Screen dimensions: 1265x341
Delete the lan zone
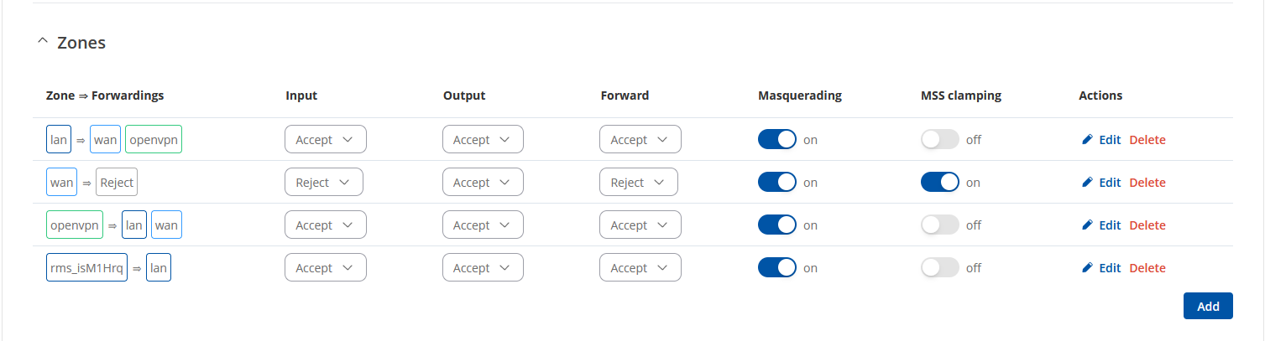[1147, 140]
